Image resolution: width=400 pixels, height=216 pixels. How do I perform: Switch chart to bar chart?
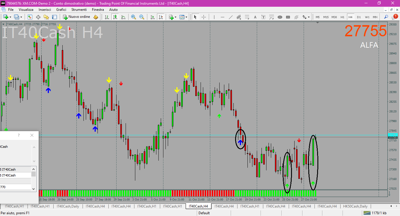107,17
